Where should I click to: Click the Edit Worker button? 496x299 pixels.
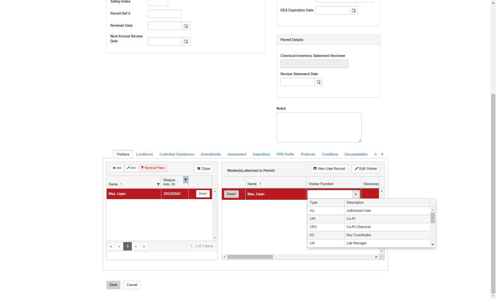pyautogui.click(x=366, y=169)
